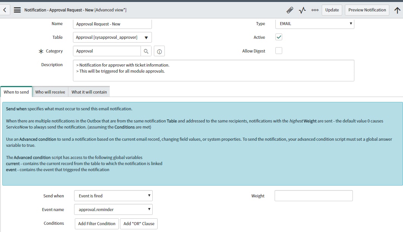Viewport: 403px width, 232px height.
Task: Click the paperclip manage attachments icon
Action: pos(290,10)
